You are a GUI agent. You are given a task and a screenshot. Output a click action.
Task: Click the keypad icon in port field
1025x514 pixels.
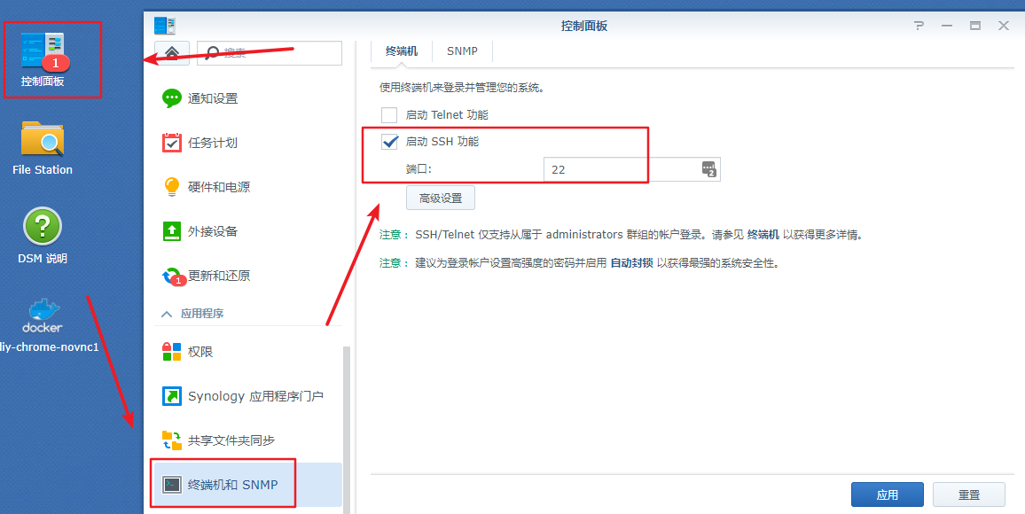[709, 169]
